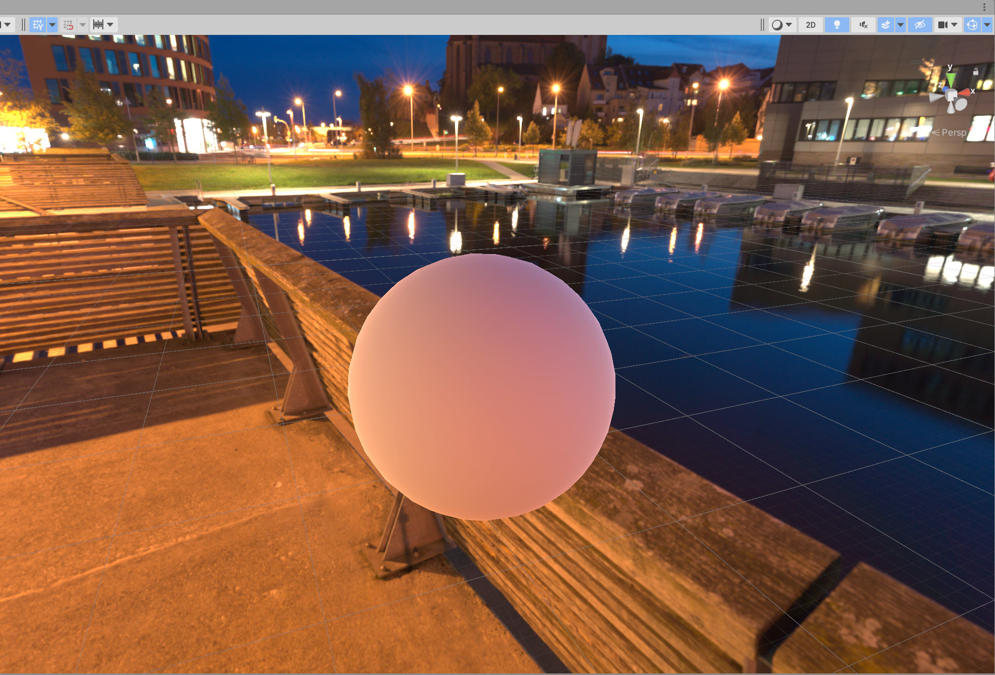
Task: Open the grid visibility options dropdown arrow
Action: point(52,24)
